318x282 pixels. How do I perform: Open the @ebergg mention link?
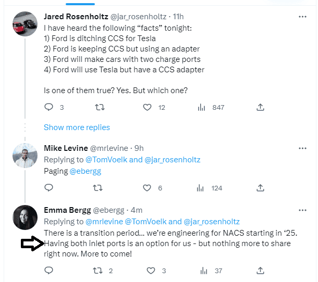click(x=86, y=171)
